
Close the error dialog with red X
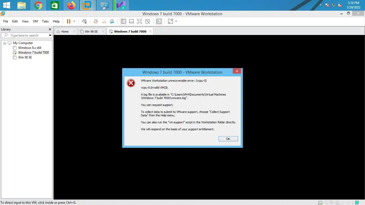pos(237,71)
